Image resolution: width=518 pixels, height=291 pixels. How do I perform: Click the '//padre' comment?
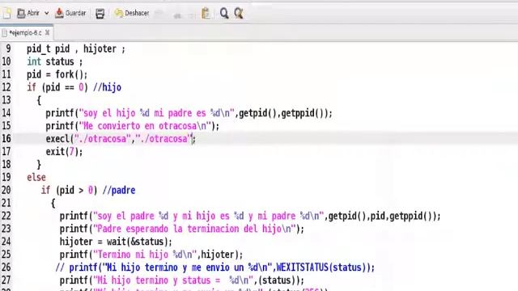click(x=119, y=191)
